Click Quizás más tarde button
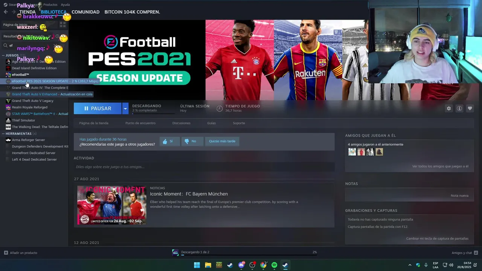 [x=222, y=141]
